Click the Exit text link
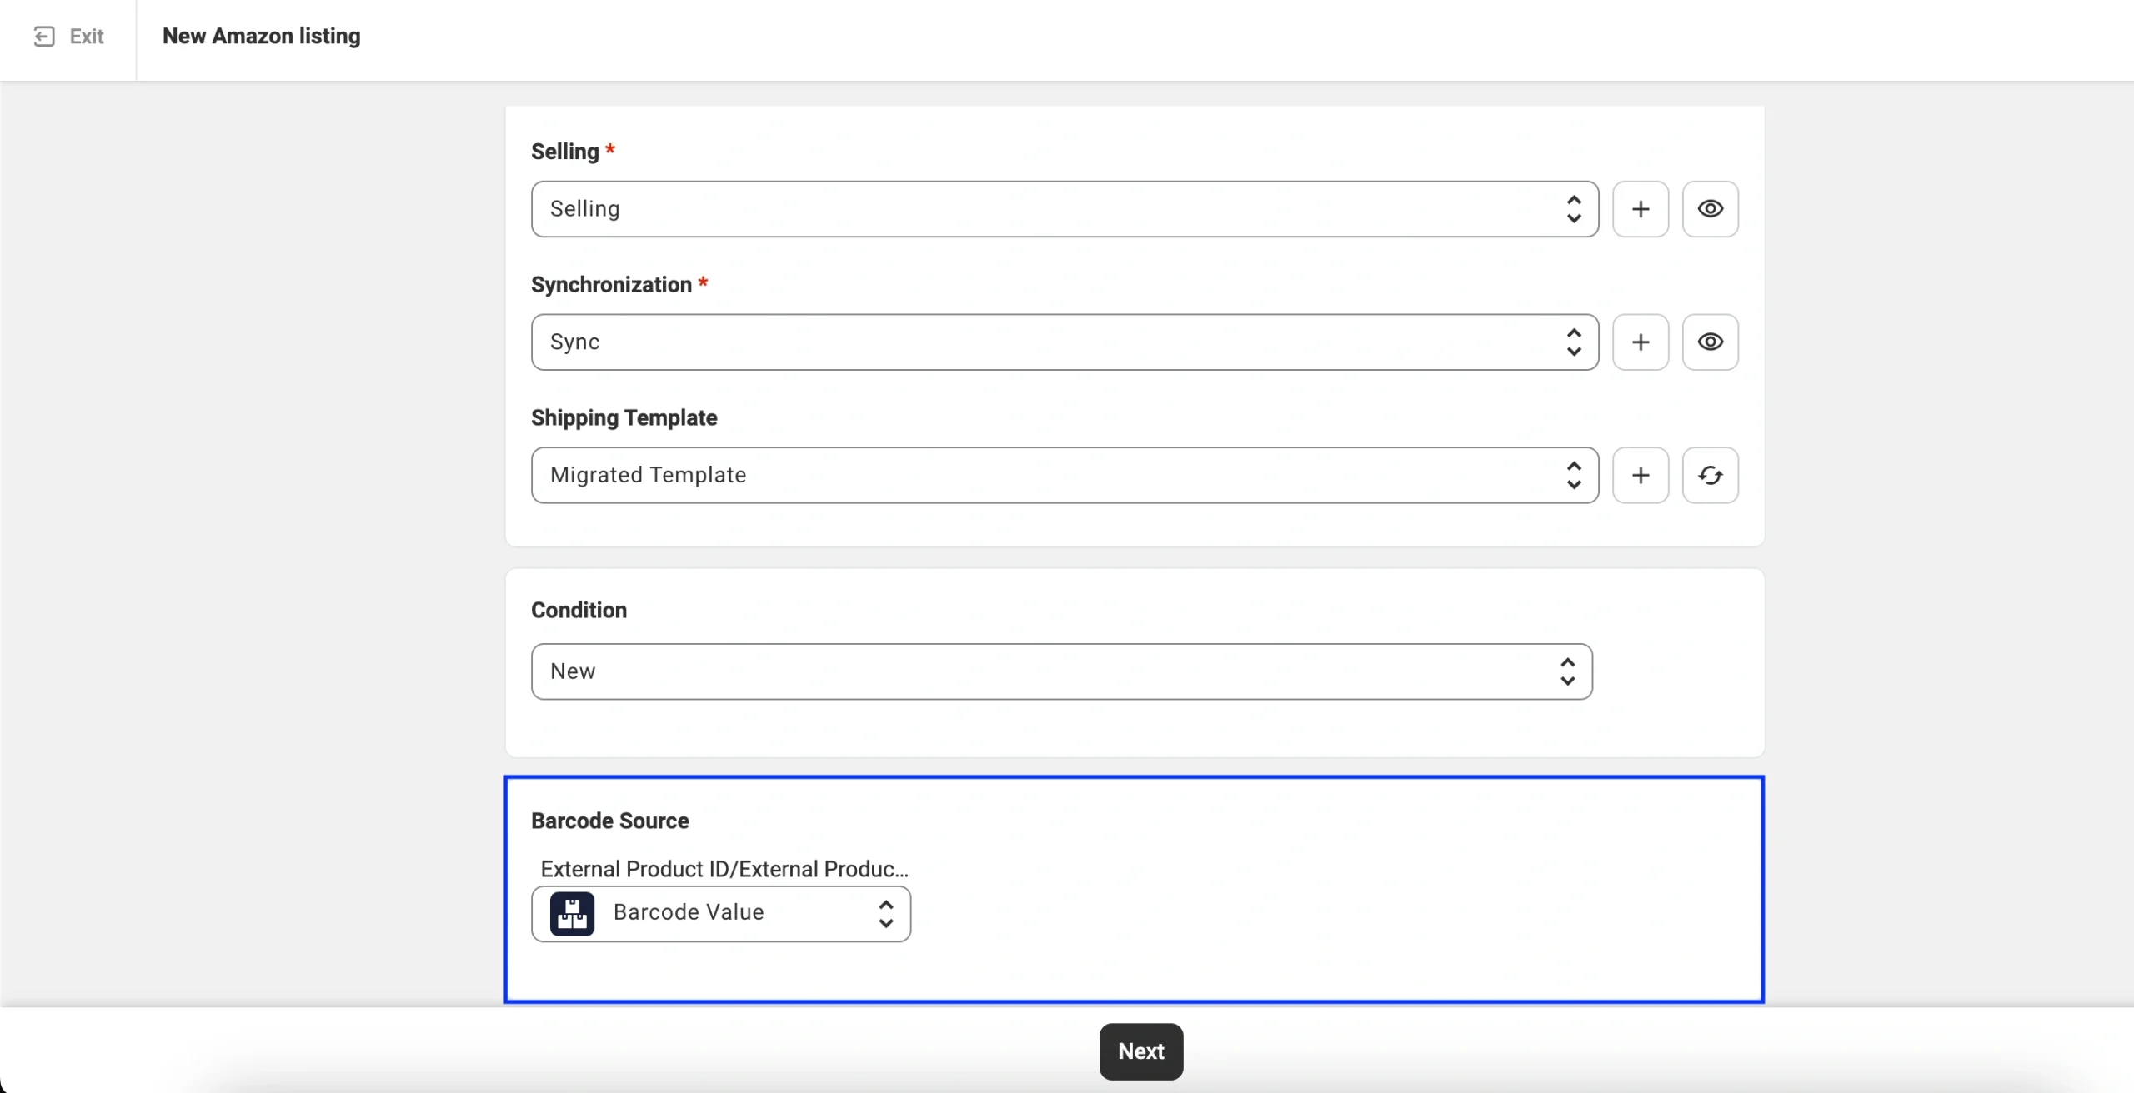Viewport: 2134px width, 1093px height. [x=87, y=37]
